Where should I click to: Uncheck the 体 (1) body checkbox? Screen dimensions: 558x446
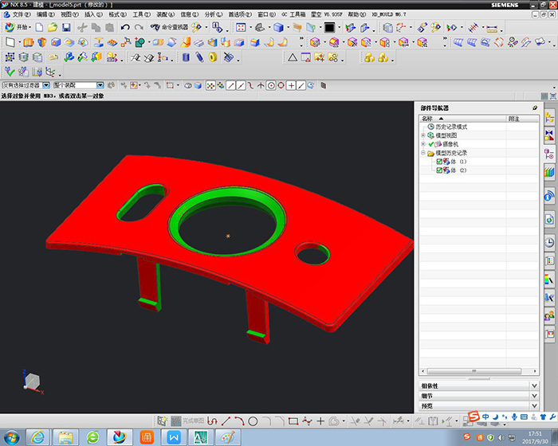(x=438, y=162)
